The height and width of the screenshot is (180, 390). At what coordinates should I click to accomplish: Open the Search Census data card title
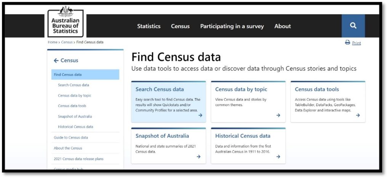click(160, 89)
